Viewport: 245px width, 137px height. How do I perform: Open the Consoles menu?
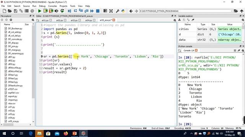(52, 6)
